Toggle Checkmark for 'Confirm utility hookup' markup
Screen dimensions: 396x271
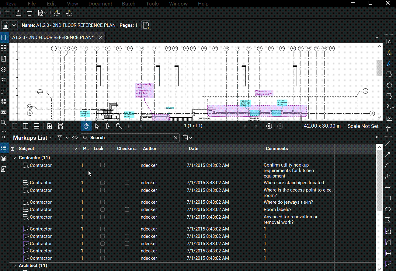[x=127, y=165]
